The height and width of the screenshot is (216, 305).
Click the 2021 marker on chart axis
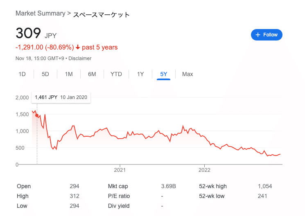(x=120, y=170)
